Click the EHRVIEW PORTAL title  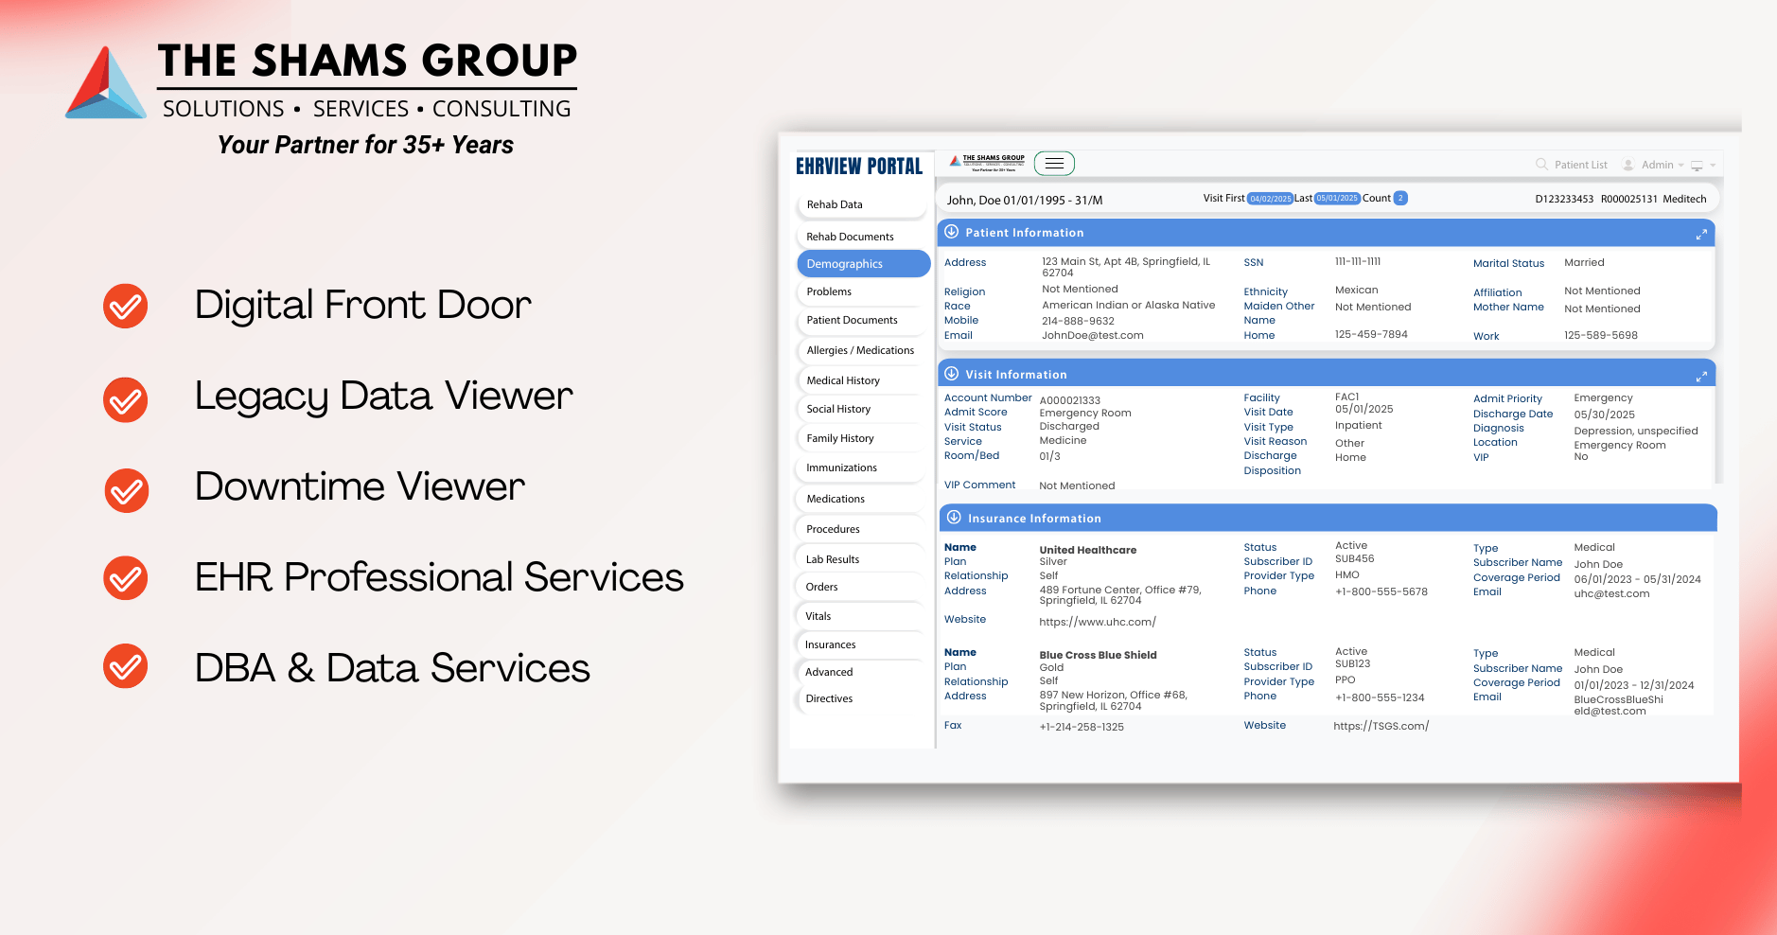859,167
